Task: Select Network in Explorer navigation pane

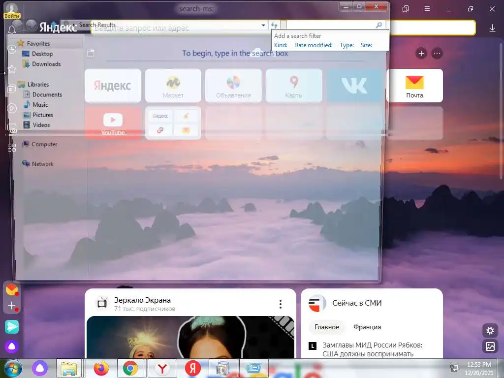Action: tap(42, 164)
